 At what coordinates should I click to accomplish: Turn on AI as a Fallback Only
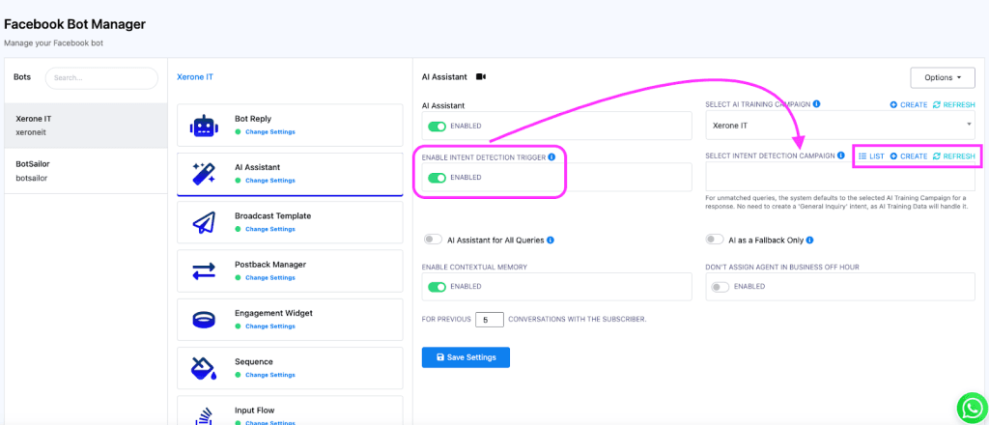pos(715,240)
